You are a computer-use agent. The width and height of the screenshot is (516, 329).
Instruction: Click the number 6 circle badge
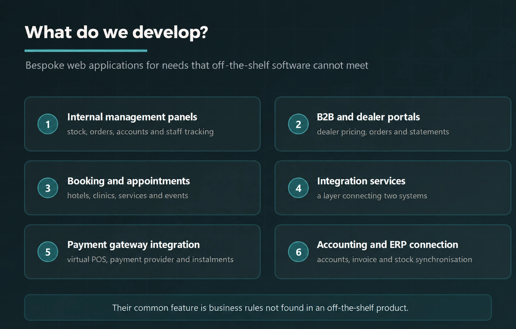coord(298,252)
